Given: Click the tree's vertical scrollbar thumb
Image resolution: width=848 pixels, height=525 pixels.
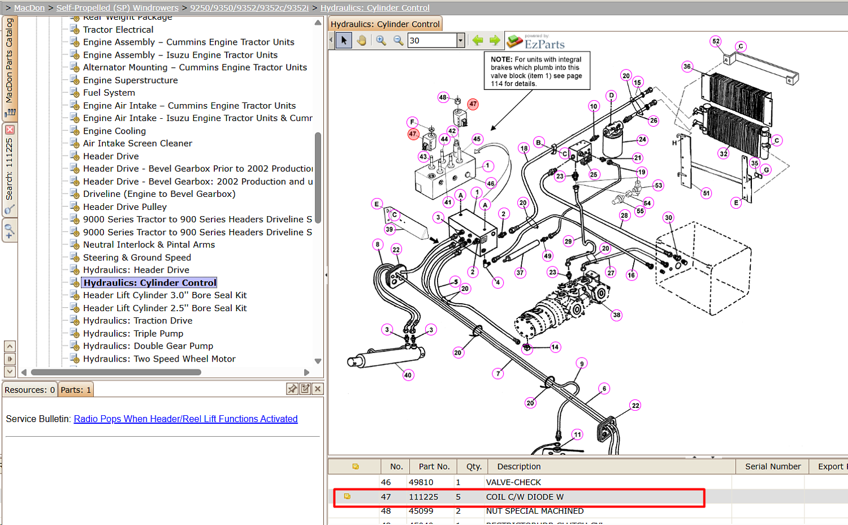Looking at the screenshot, I should 318,178.
